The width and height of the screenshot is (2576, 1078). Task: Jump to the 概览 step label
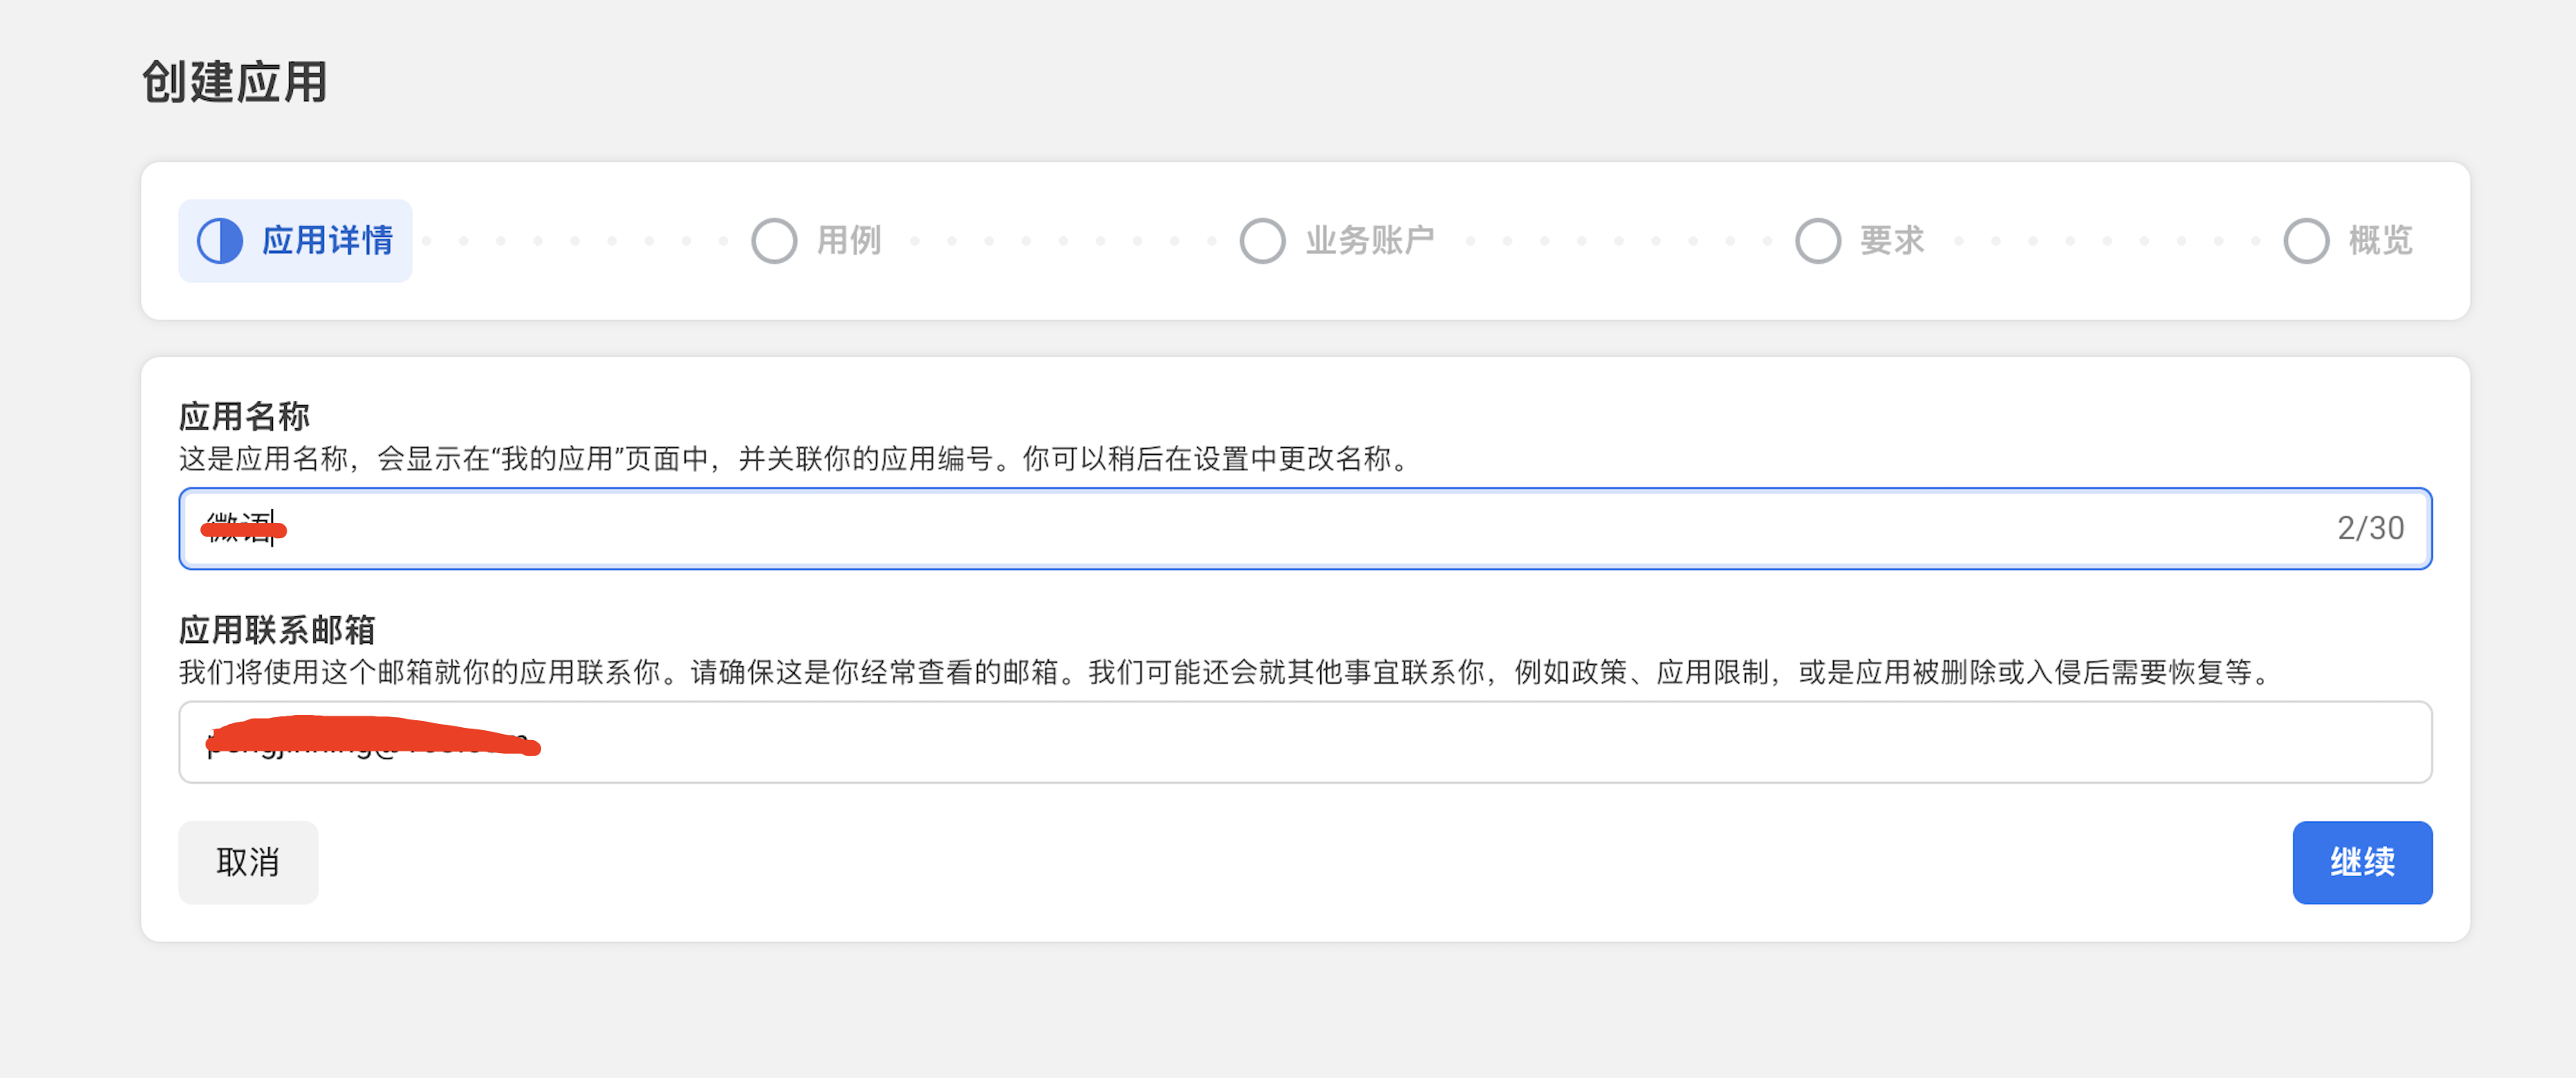point(2380,241)
